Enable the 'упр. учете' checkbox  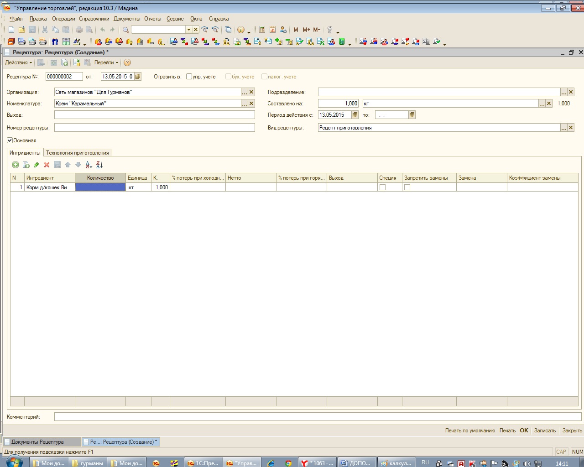(x=189, y=77)
